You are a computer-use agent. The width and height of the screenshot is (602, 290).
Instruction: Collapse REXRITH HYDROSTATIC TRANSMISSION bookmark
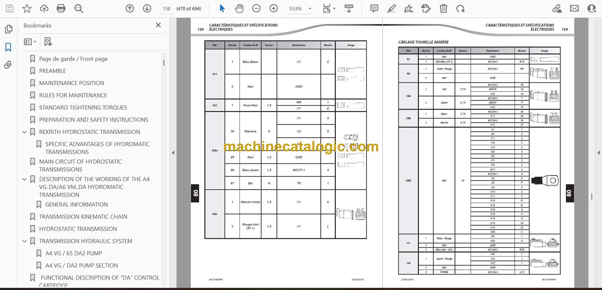pos(25,132)
